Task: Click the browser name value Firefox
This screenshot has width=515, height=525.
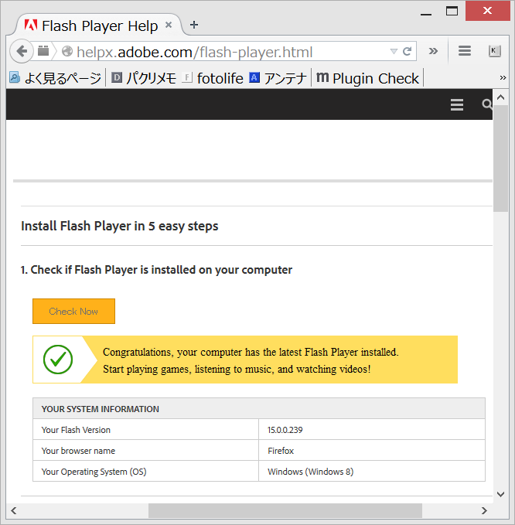Action: [281, 451]
